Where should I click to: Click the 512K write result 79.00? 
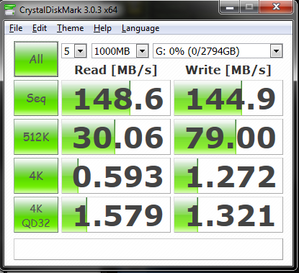click(228, 137)
